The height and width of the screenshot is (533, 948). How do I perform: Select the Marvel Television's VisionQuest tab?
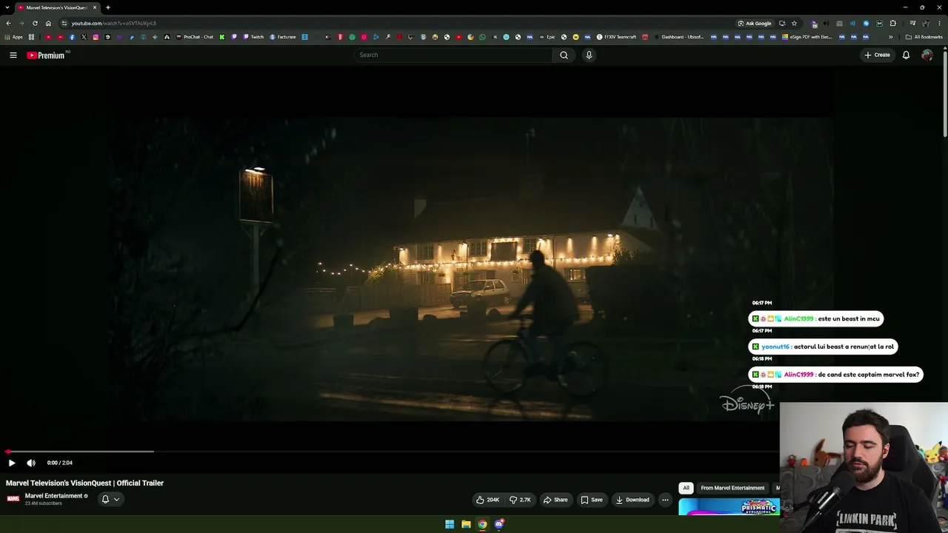(x=58, y=7)
